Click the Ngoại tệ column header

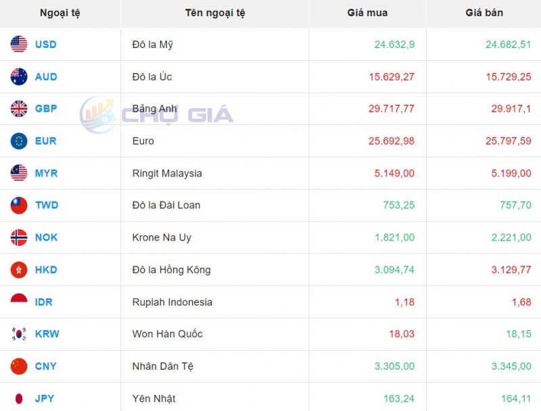60,13
